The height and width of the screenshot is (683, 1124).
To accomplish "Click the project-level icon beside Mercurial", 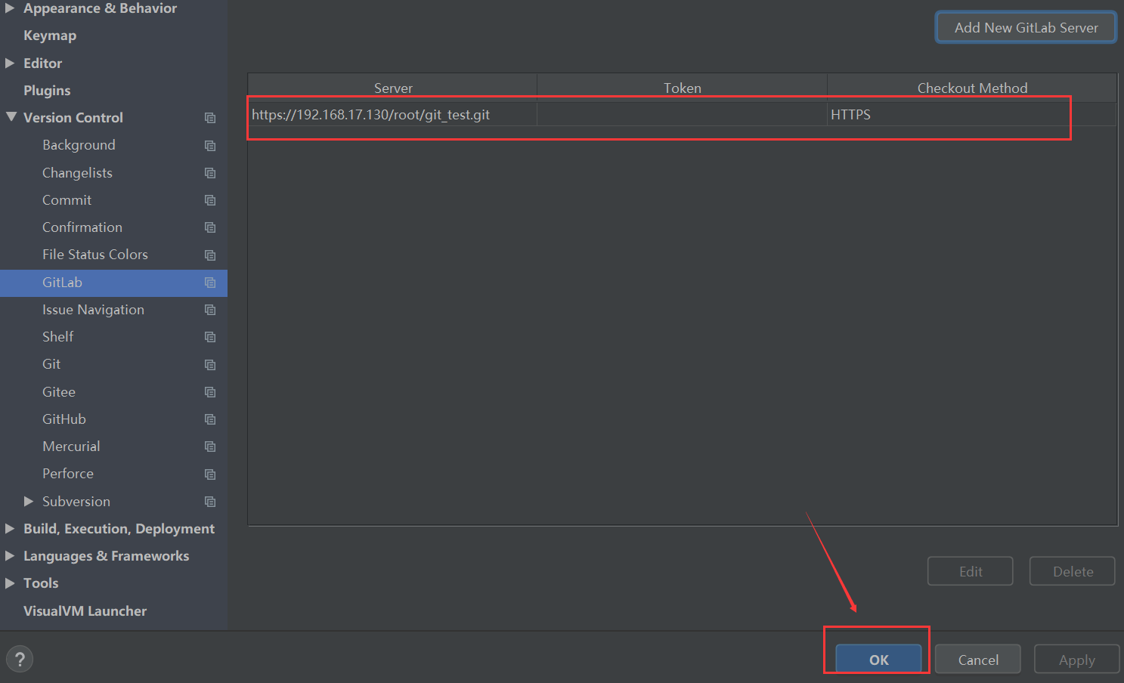I will 210,447.
